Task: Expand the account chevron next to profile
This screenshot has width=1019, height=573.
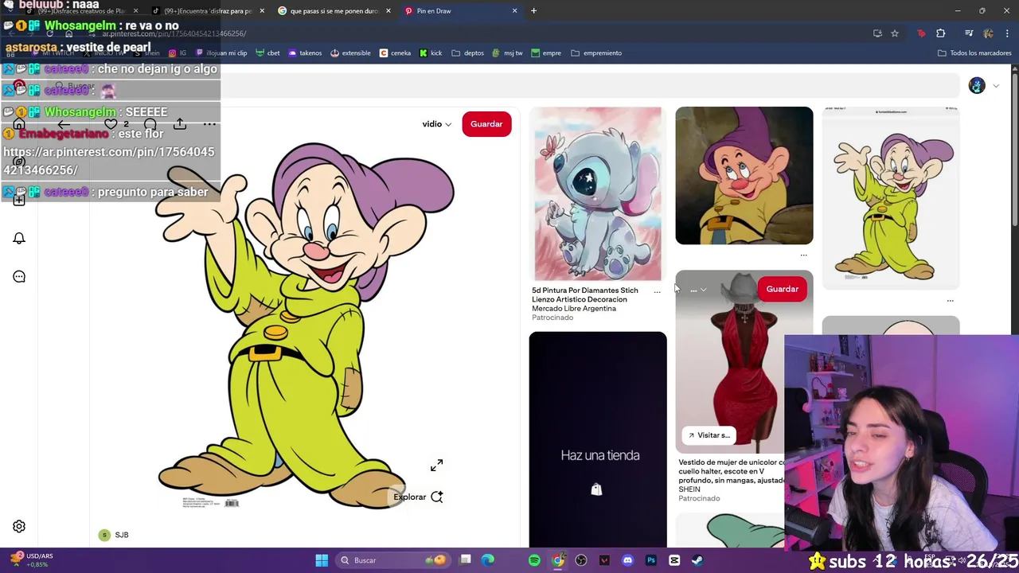Action: [995, 86]
